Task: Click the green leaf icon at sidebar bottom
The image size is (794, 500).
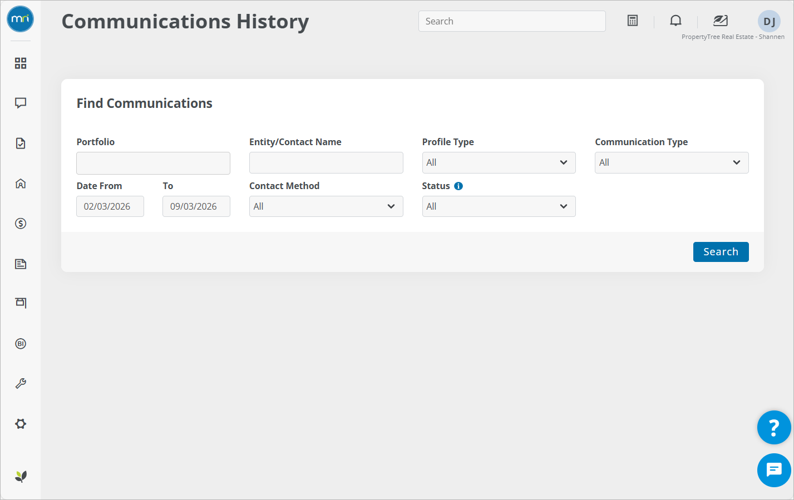Action: [x=21, y=476]
